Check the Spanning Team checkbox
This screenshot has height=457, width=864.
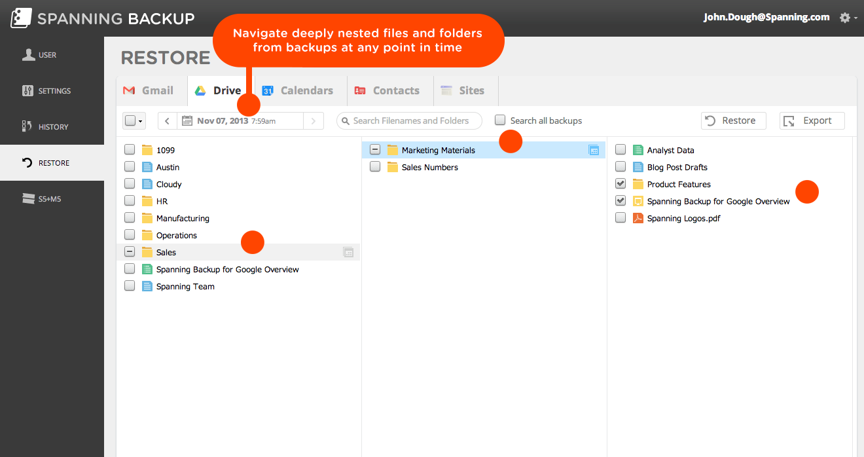pos(130,286)
